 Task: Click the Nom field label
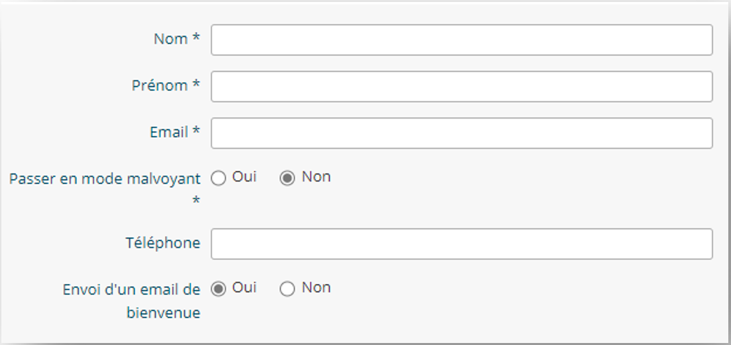(x=170, y=39)
